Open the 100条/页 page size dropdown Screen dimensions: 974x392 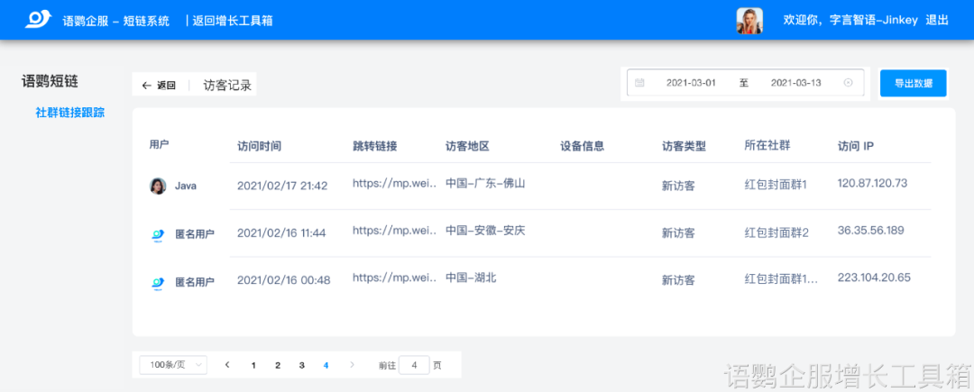click(173, 365)
